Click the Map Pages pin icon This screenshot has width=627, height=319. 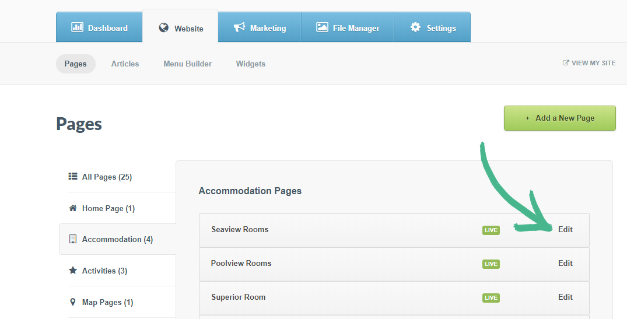coord(73,302)
